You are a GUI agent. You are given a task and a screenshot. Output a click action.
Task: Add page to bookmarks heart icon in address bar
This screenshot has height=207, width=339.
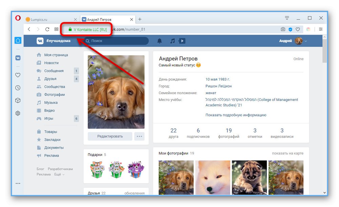[298, 29]
